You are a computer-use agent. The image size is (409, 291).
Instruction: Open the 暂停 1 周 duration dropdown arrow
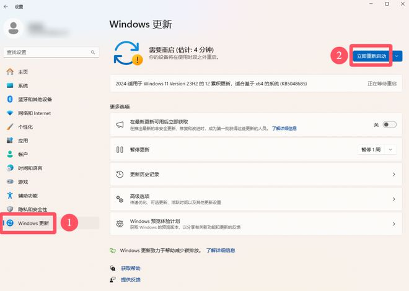point(390,150)
